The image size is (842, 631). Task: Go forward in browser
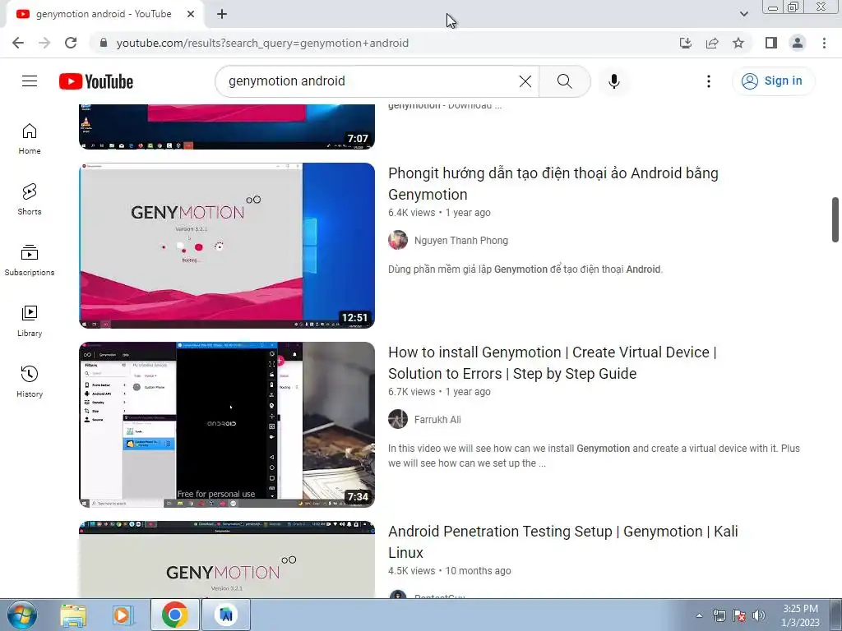[x=44, y=43]
